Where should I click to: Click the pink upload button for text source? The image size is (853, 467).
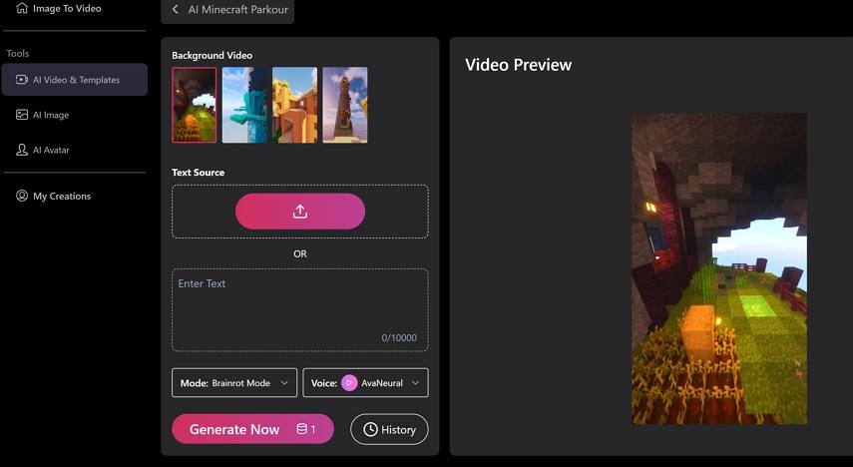[299, 212]
